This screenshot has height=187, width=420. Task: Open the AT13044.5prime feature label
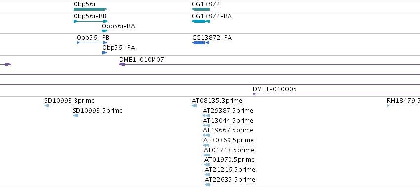(x=228, y=121)
